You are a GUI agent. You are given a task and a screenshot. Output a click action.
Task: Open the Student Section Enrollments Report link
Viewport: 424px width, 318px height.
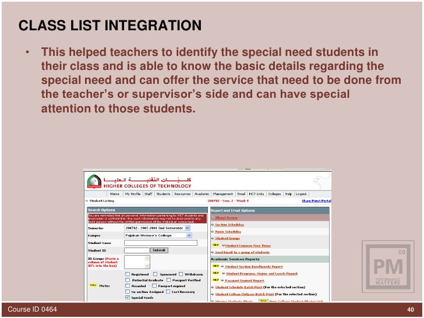[254, 267]
